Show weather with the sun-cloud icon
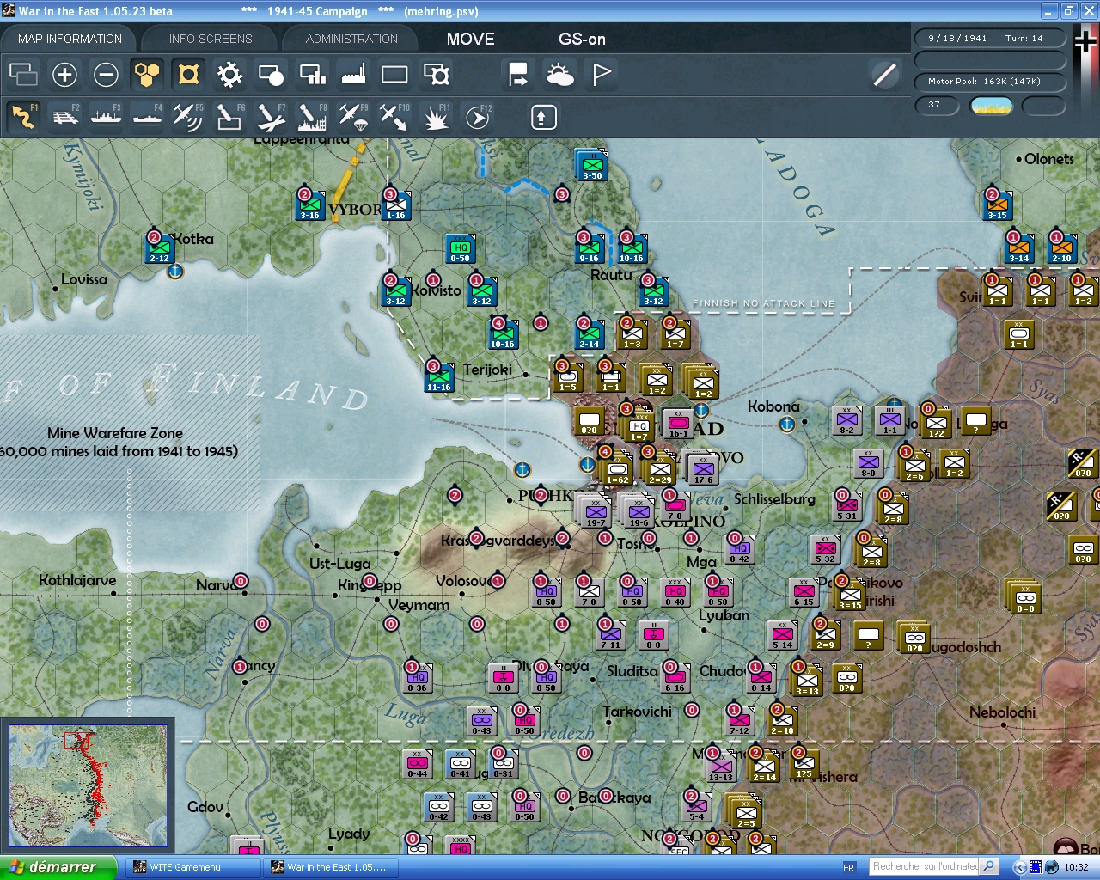The image size is (1100, 880). coord(559,75)
